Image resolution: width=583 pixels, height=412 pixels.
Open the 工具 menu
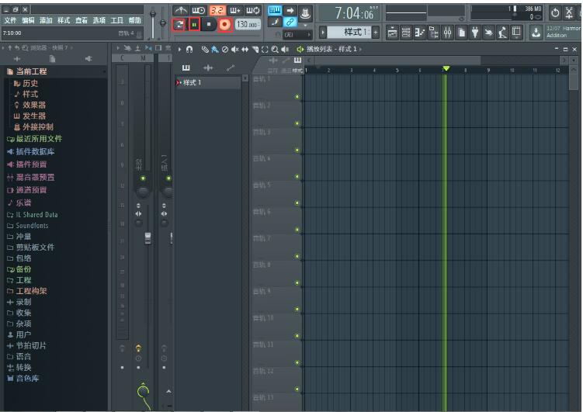click(116, 20)
